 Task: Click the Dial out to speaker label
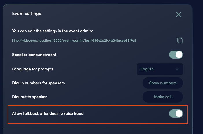pyautogui.click(x=29, y=97)
